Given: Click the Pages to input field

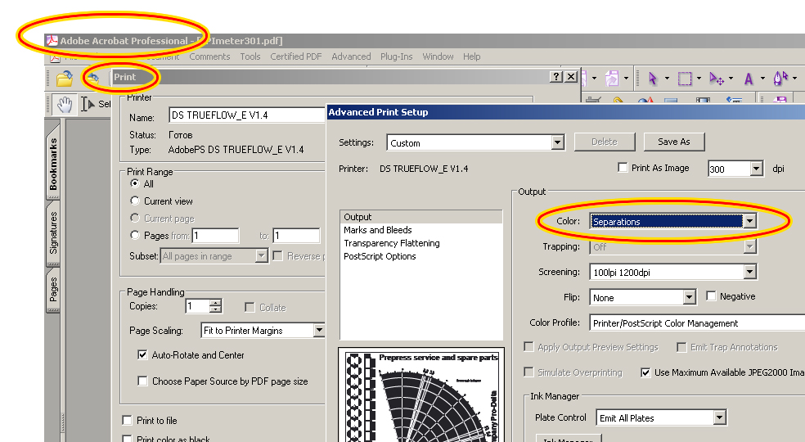Looking at the screenshot, I should pos(296,236).
